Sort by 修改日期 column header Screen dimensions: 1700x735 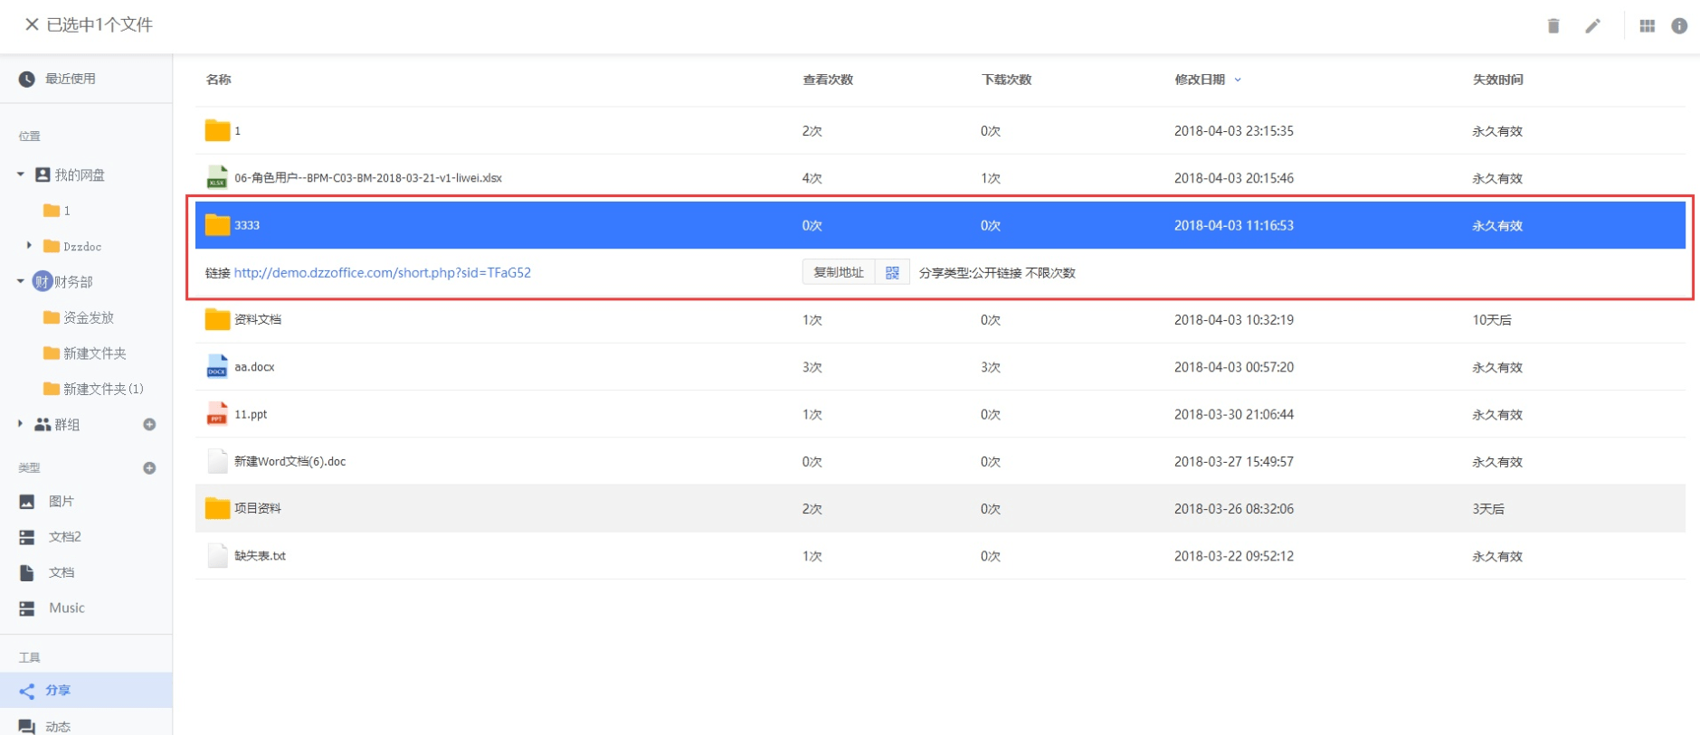[x=1200, y=80]
